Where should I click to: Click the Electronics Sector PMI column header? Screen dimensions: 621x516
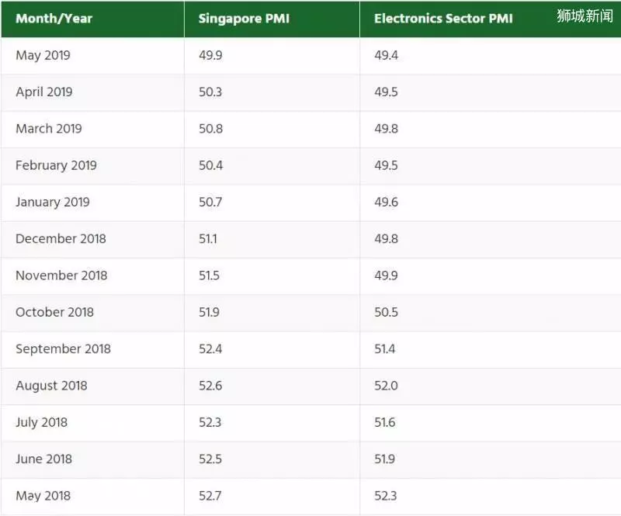click(x=443, y=19)
